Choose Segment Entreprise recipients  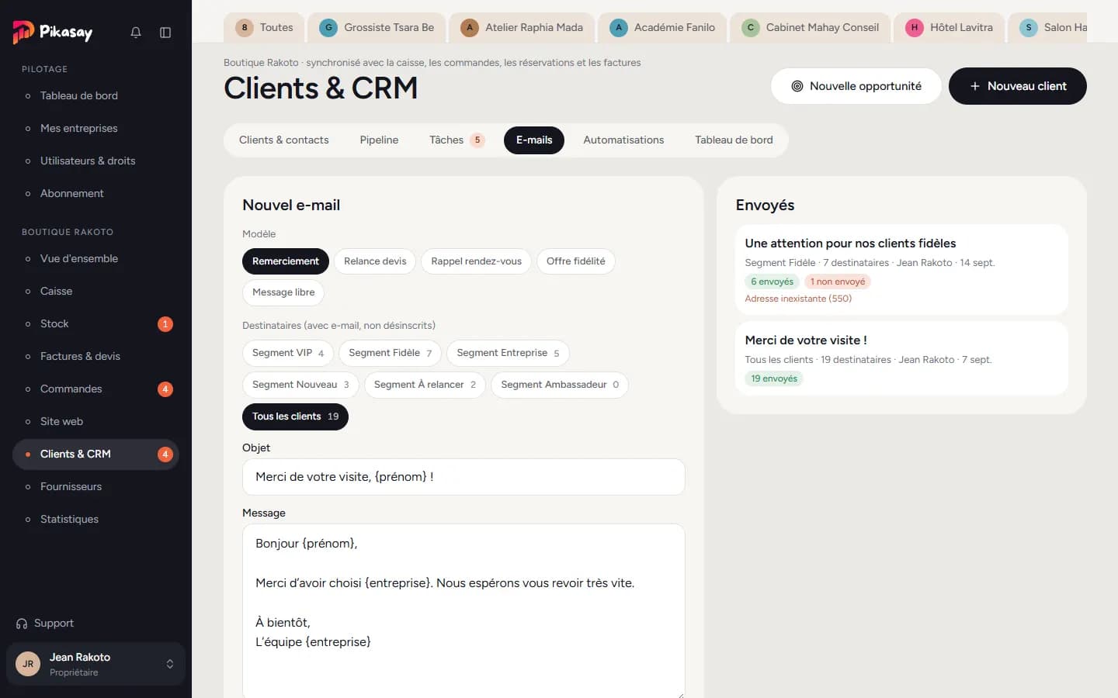pyautogui.click(x=509, y=353)
